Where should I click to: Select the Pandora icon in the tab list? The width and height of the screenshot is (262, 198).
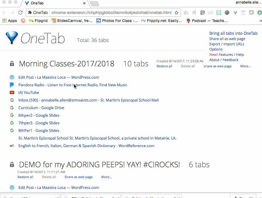tap(12, 85)
